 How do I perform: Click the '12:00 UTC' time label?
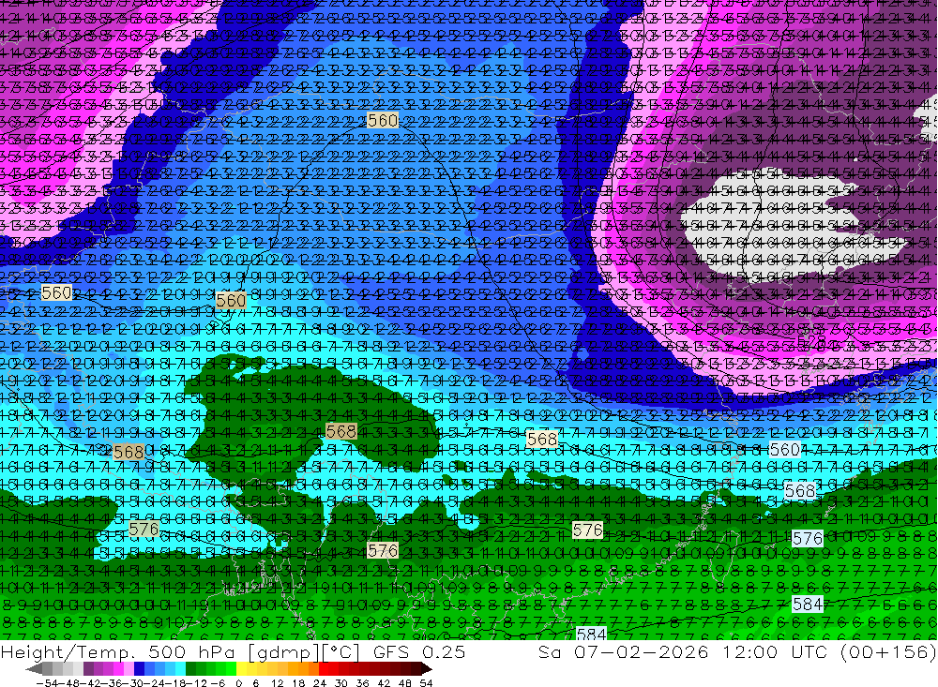pyautogui.click(x=776, y=651)
